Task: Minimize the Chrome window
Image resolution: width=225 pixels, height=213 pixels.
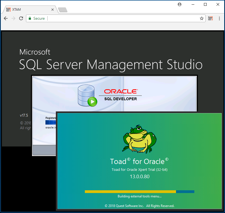Action: [193, 4]
